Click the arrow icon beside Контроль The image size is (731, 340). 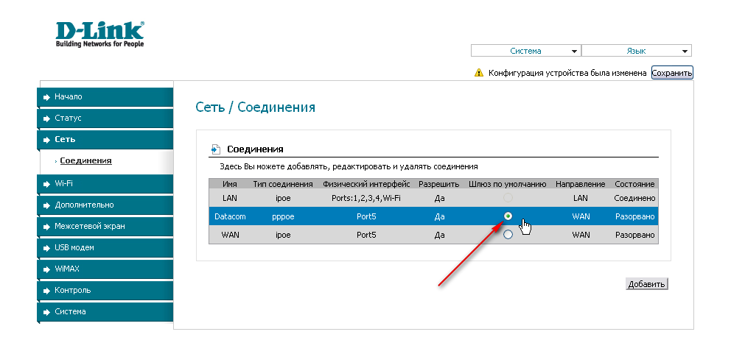pos(46,291)
